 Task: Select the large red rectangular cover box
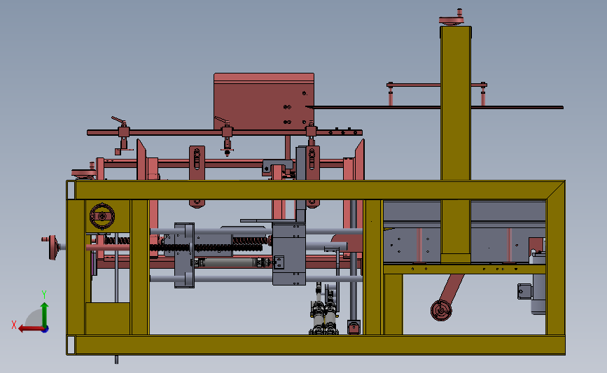point(264,101)
